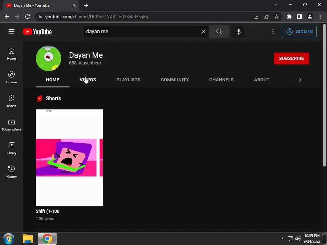327x245 pixels.
Task: Click the share page icon
Action: (x=266, y=17)
